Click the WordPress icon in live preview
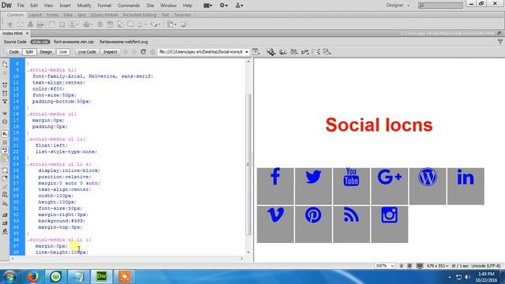This screenshot has width=505, height=284. click(x=428, y=177)
